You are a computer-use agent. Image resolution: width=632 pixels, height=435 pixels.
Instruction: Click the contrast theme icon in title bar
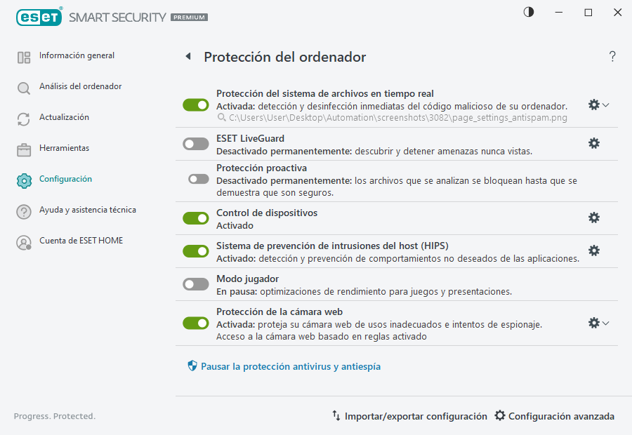(527, 12)
